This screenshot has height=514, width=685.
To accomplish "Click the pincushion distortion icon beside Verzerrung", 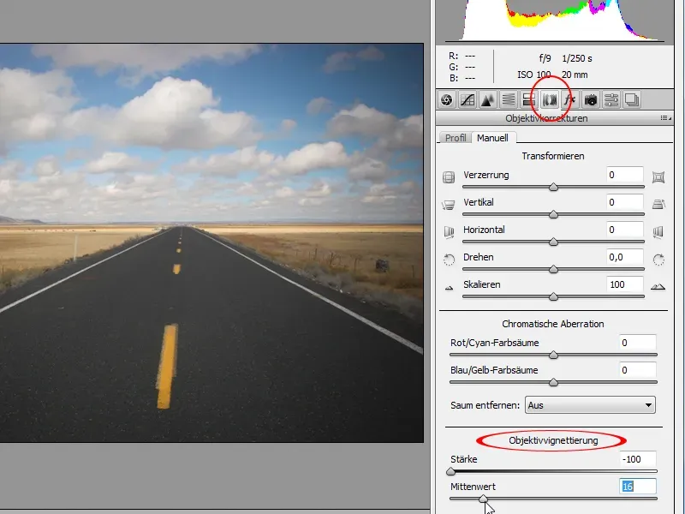I will pos(658,177).
